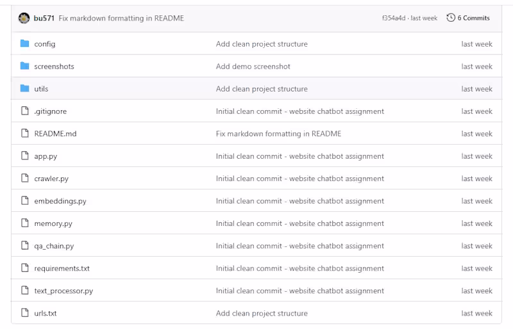
Task: Click the screenshots folder icon
Action: [x=25, y=66]
